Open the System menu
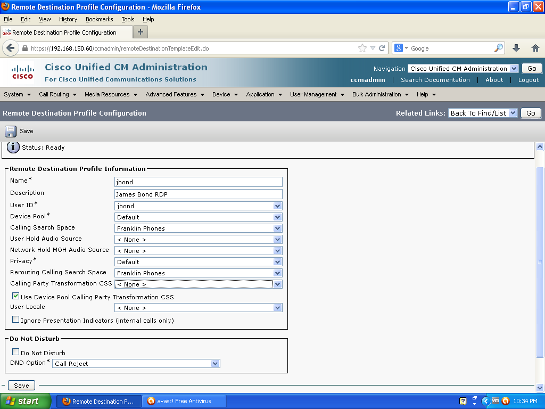 (18, 94)
